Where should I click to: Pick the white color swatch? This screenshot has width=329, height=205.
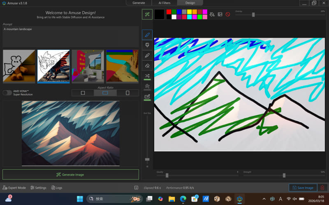tap(174, 17)
